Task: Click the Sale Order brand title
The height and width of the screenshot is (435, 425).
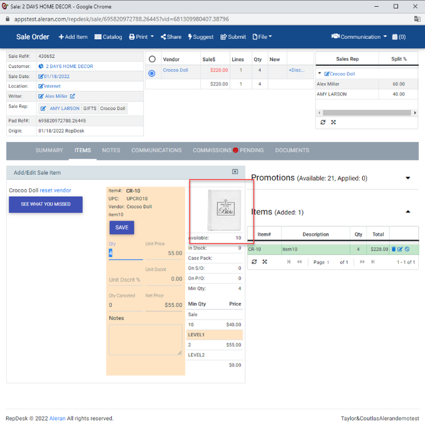Action: 33,37
